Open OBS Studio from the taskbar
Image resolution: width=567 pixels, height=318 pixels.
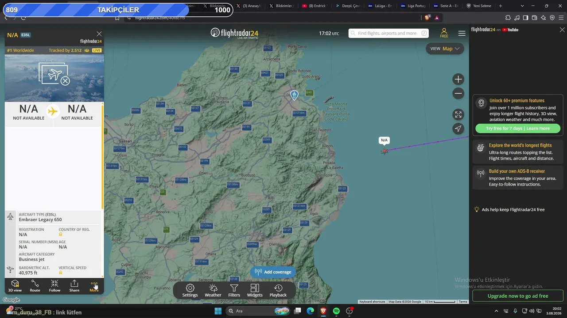350,311
